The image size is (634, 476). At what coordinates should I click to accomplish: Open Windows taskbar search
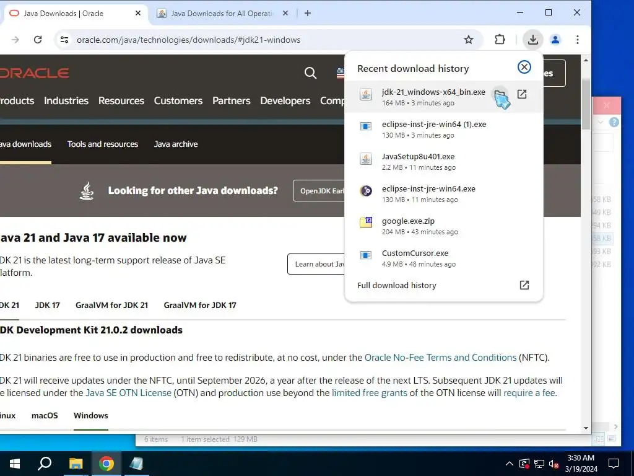coord(45,464)
